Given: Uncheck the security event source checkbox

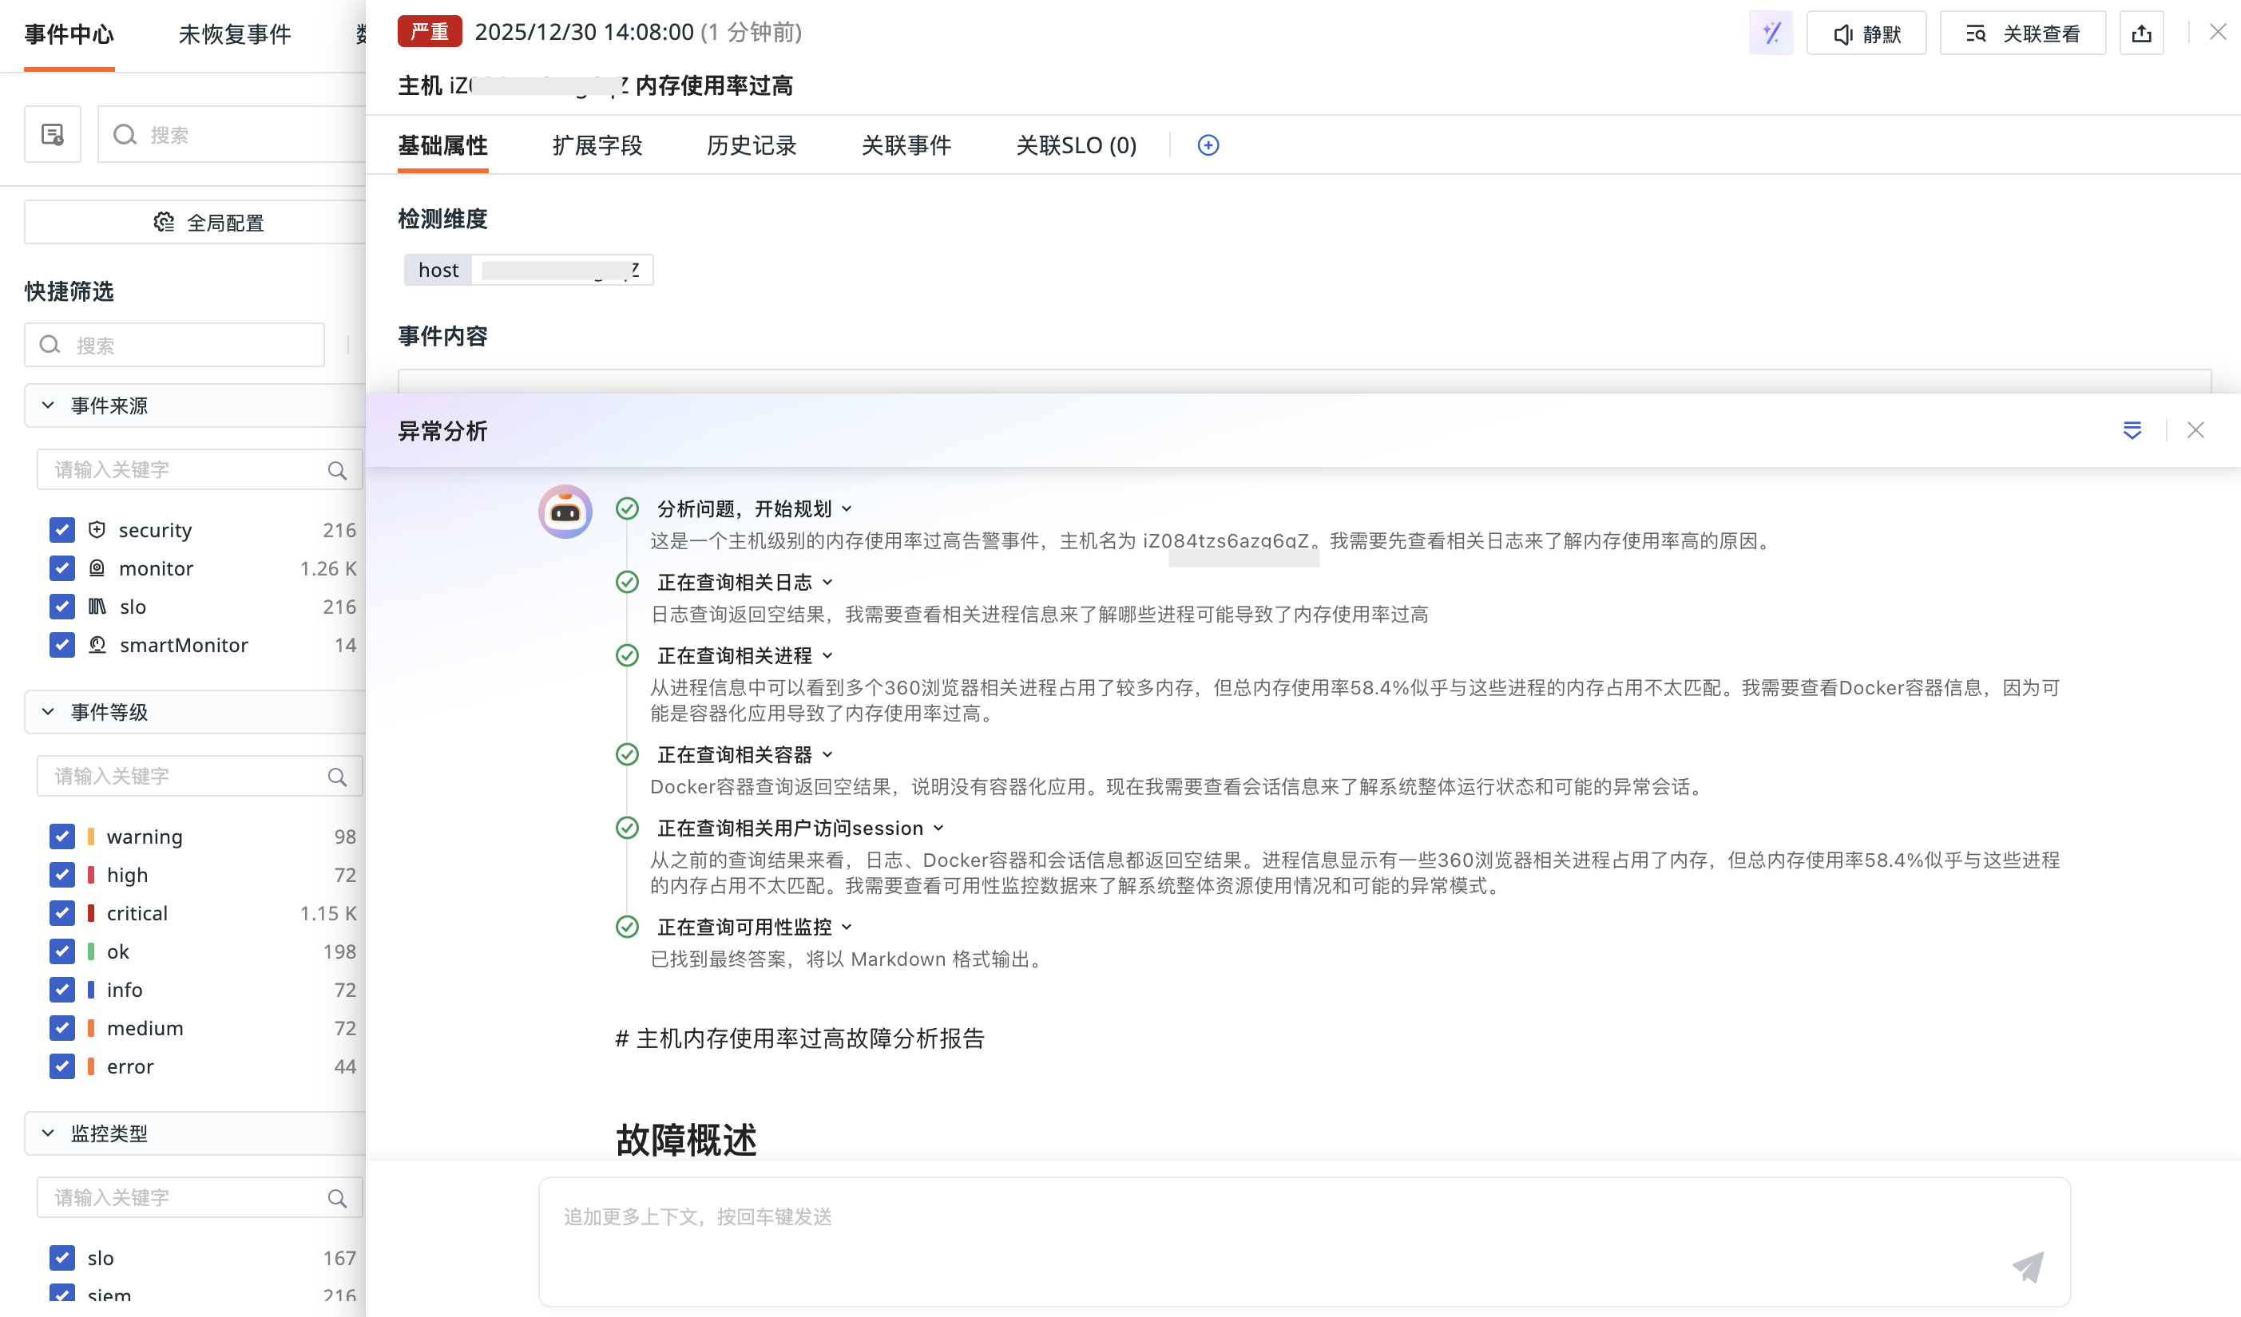Looking at the screenshot, I should [x=61, y=531].
